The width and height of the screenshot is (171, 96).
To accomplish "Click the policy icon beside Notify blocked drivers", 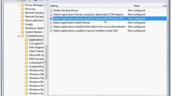I will [51, 10].
